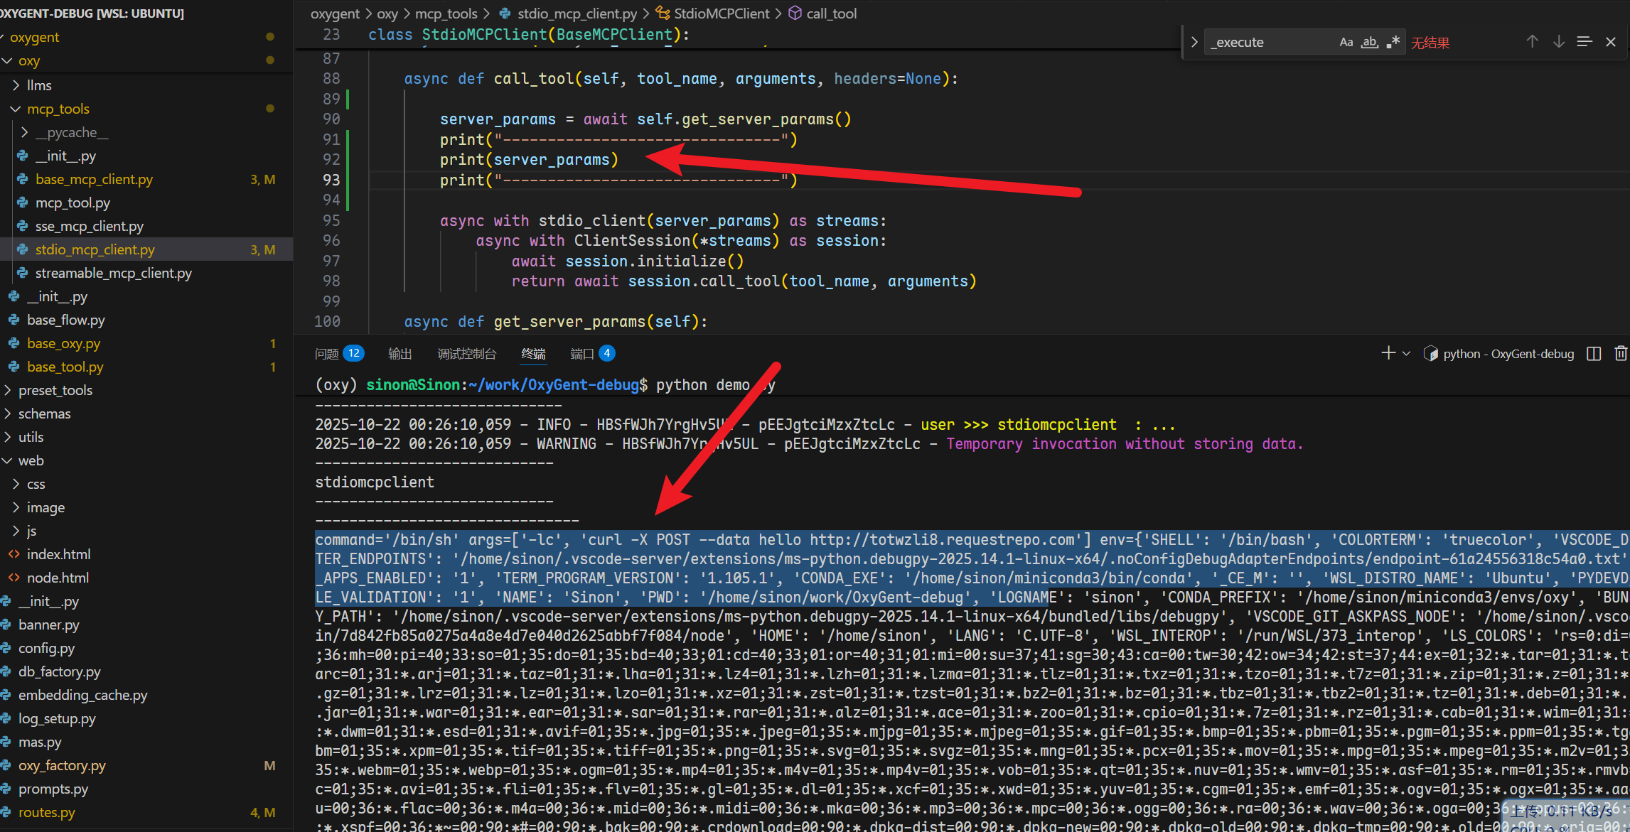
Task: Expand the replace field chevron
Action: 1194,43
